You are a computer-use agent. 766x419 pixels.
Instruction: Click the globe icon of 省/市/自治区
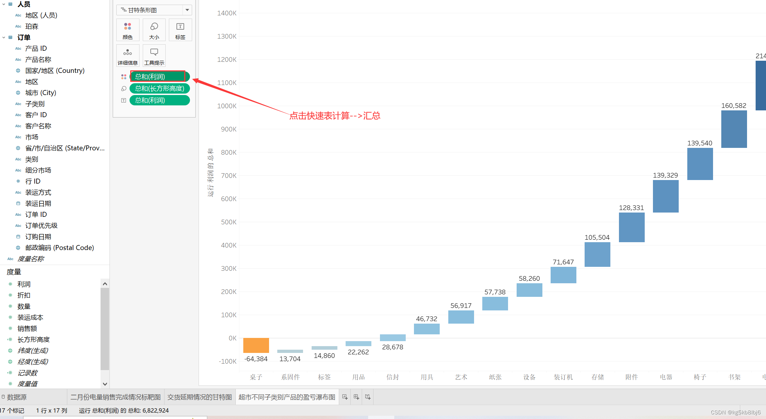(x=18, y=148)
